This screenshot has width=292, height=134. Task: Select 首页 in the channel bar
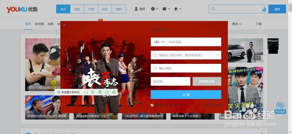pyautogui.click(x=28, y=24)
